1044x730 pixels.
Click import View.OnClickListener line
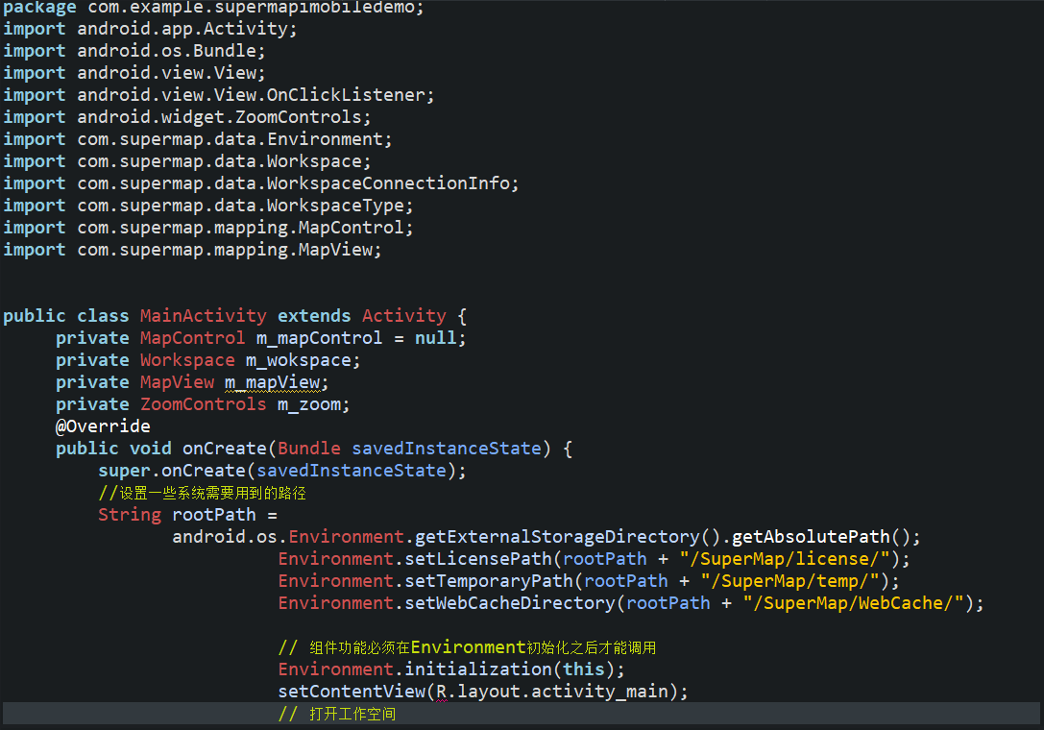click(218, 94)
